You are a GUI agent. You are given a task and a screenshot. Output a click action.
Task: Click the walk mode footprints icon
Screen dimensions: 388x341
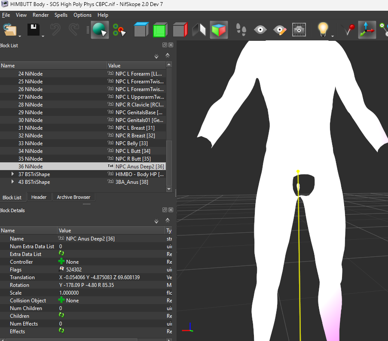click(241, 30)
